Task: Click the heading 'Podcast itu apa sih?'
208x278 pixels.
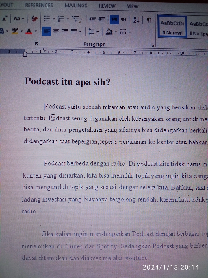Action: [x=68, y=82]
